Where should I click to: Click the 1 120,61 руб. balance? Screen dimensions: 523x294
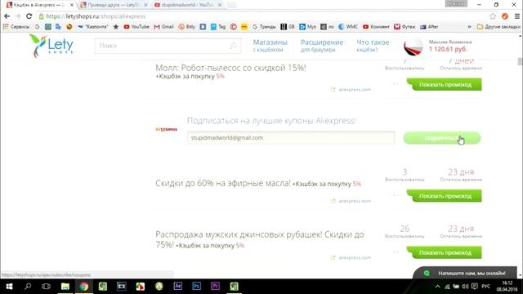[x=448, y=49]
